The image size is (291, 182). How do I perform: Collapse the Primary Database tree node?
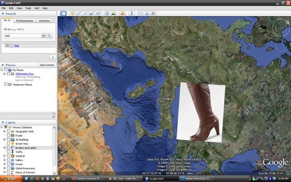coord(2,127)
